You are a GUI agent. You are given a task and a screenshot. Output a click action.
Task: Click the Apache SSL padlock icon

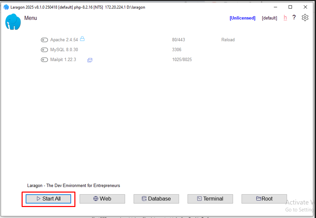[x=82, y=39]
